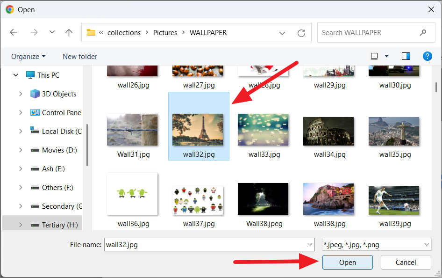Expand the Movies (D:) node

coord(21,150)
